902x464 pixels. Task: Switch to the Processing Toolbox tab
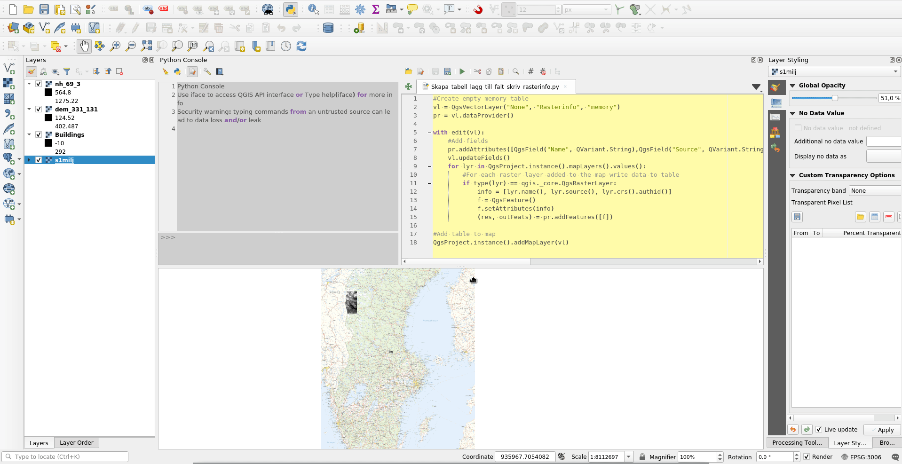point(797,443)
